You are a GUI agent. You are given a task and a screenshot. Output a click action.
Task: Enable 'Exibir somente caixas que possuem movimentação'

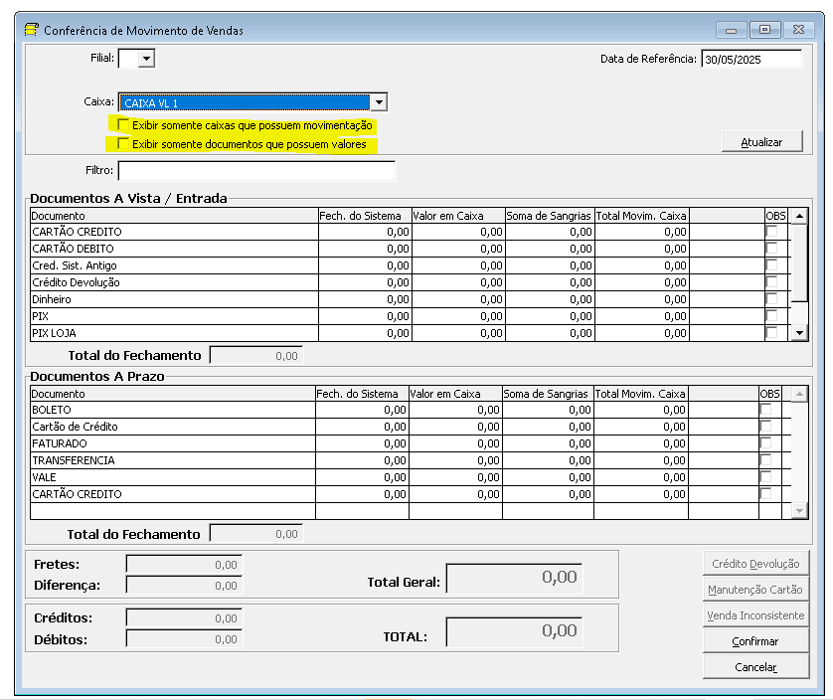click(123, 125)
